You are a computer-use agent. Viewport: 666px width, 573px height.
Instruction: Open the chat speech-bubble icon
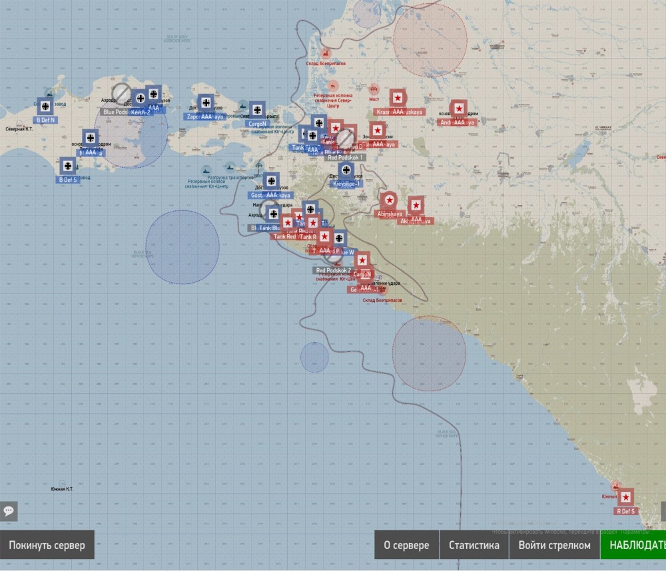click(9, 511)
